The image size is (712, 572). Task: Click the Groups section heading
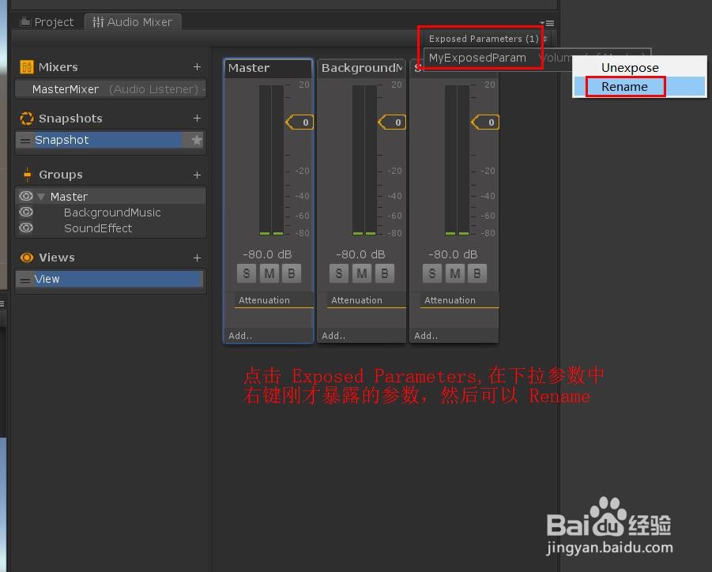(x=61, y=175)
